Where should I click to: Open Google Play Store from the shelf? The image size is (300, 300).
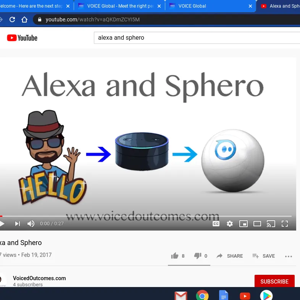tap(266, 295)
